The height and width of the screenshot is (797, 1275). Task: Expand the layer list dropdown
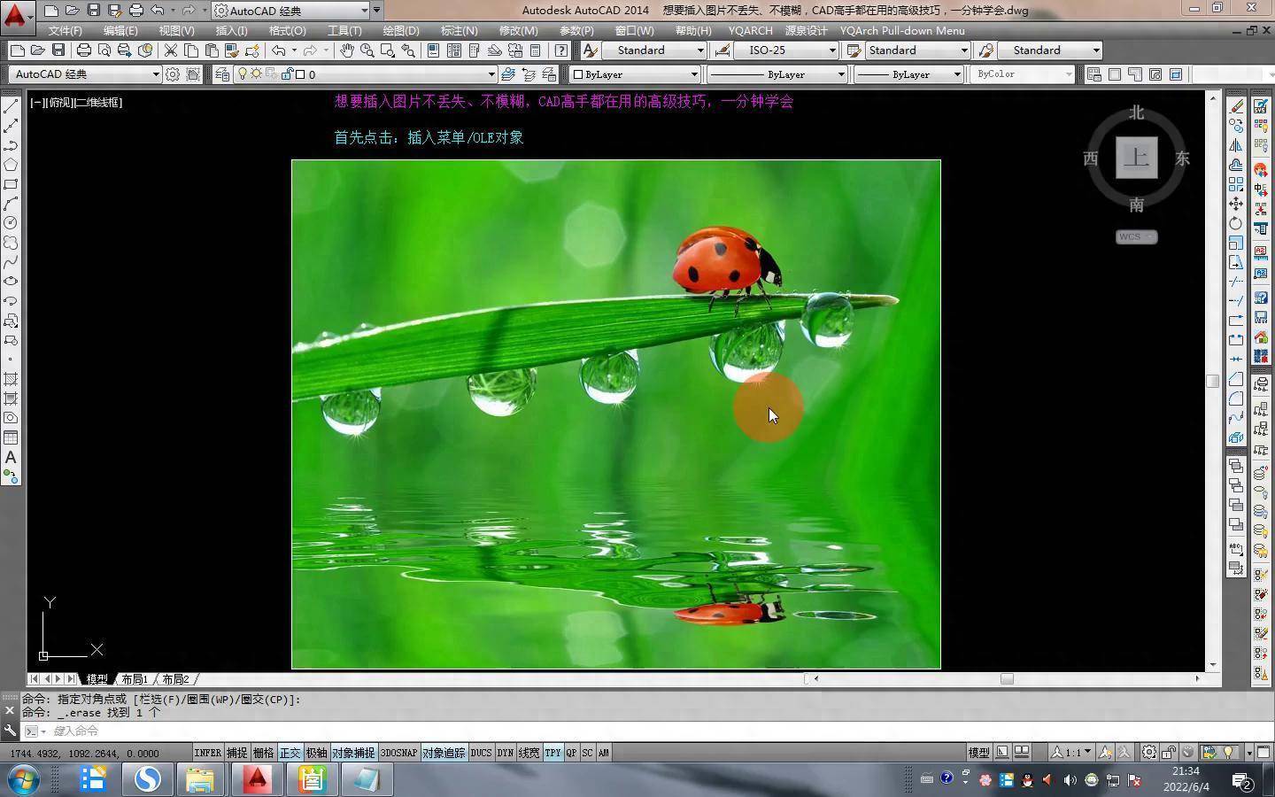point(491,74)
